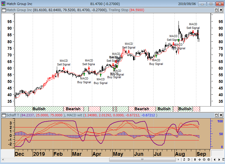Click the 'Jun' month label on time axis
This screenshot has height=164, width=225.
139,154
